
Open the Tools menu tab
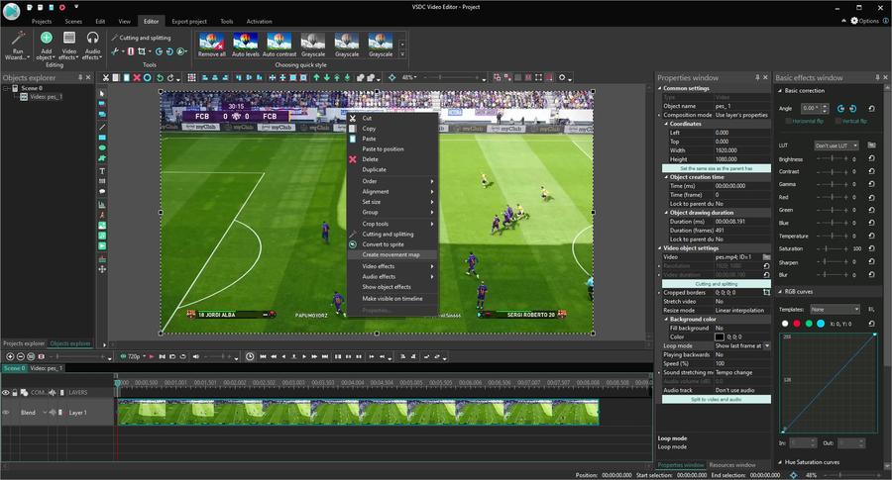pos(226,21)
